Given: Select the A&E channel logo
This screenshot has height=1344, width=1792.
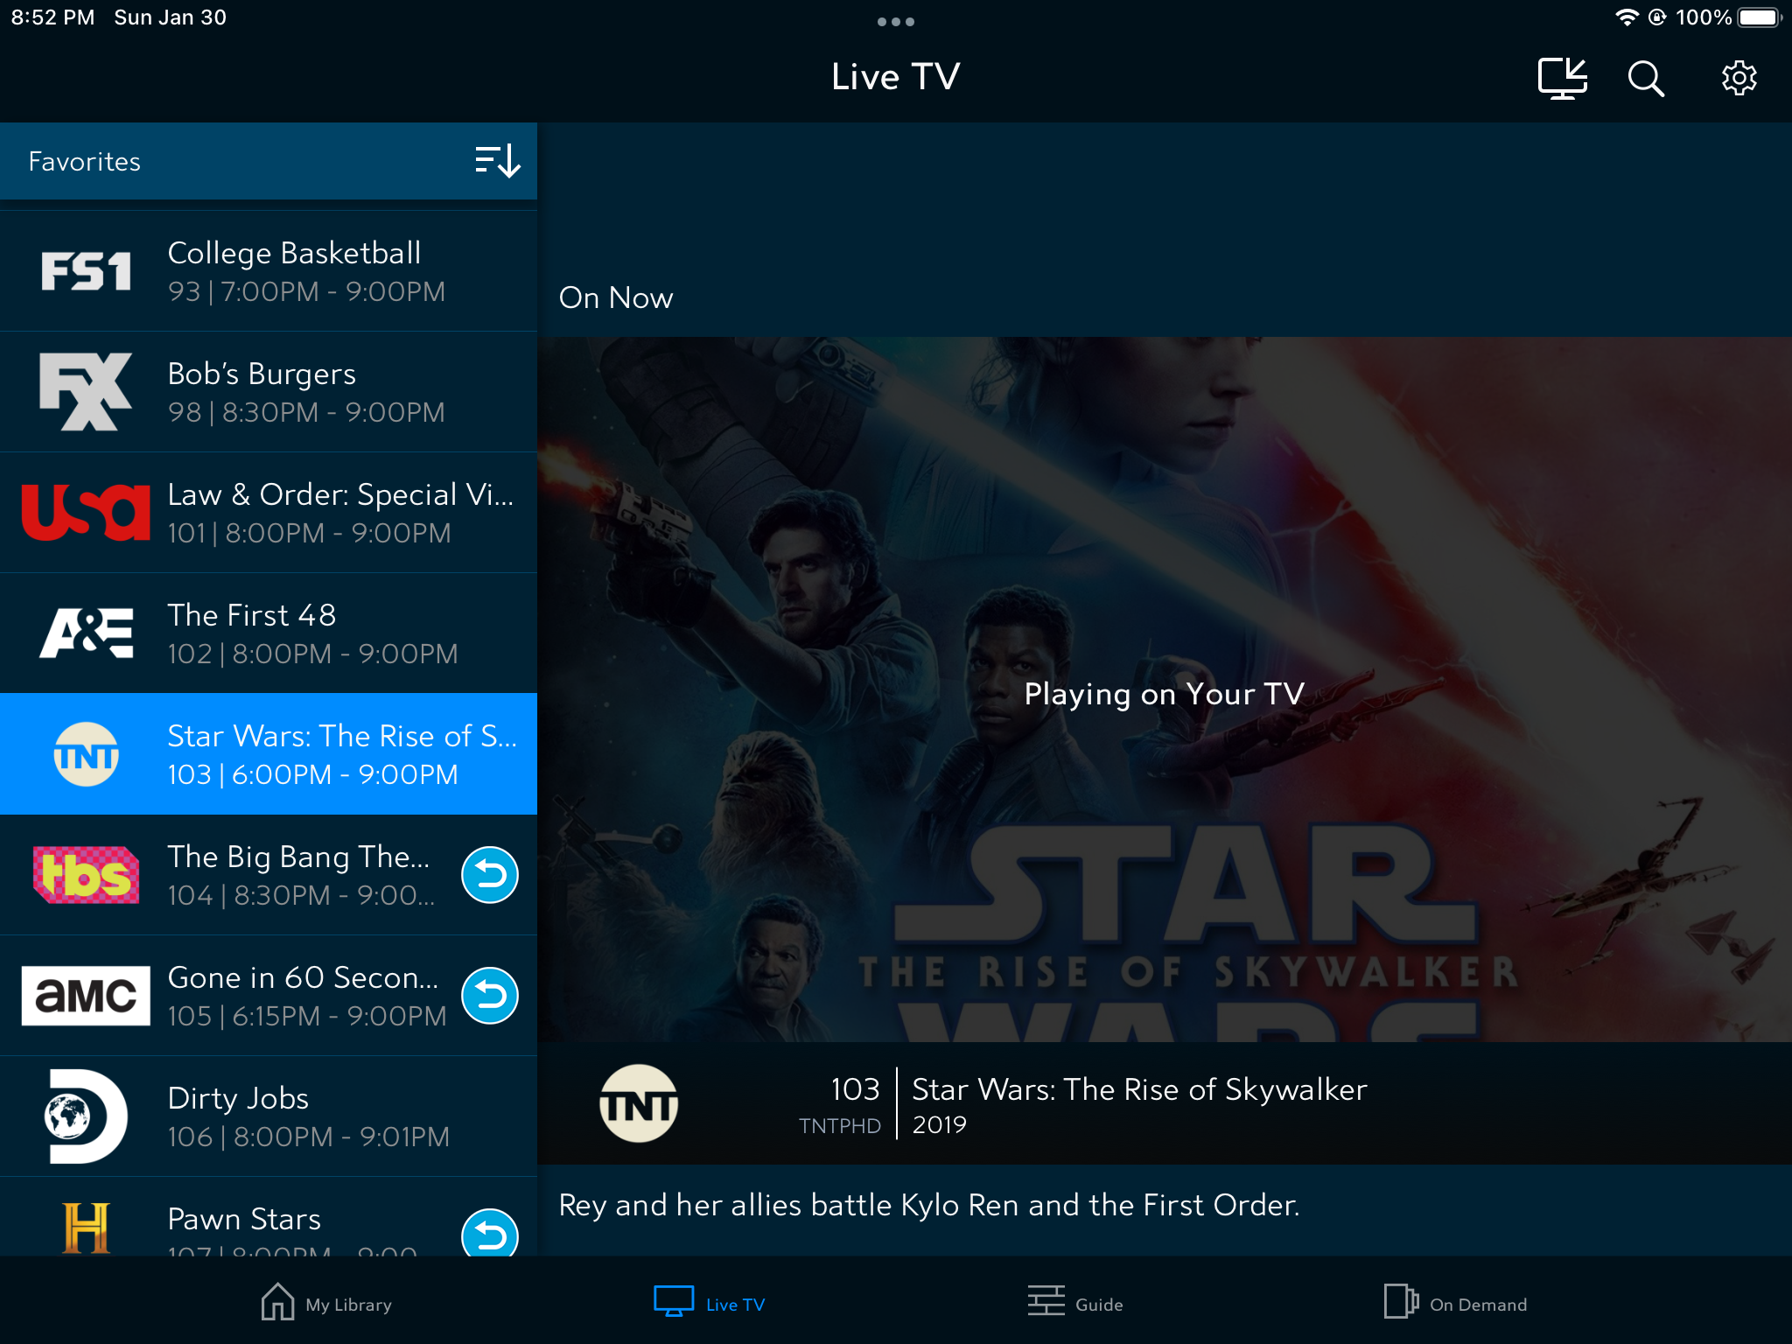Looking at the screenshot, I should [87, 633].
